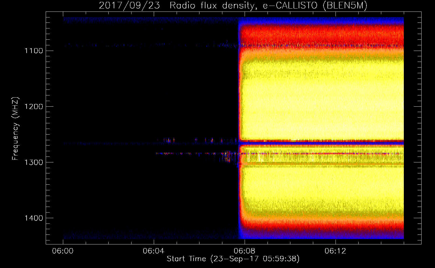Select the "1300" frequency axis label
This screenshot has height=268, width=435.
click(34, 162)
